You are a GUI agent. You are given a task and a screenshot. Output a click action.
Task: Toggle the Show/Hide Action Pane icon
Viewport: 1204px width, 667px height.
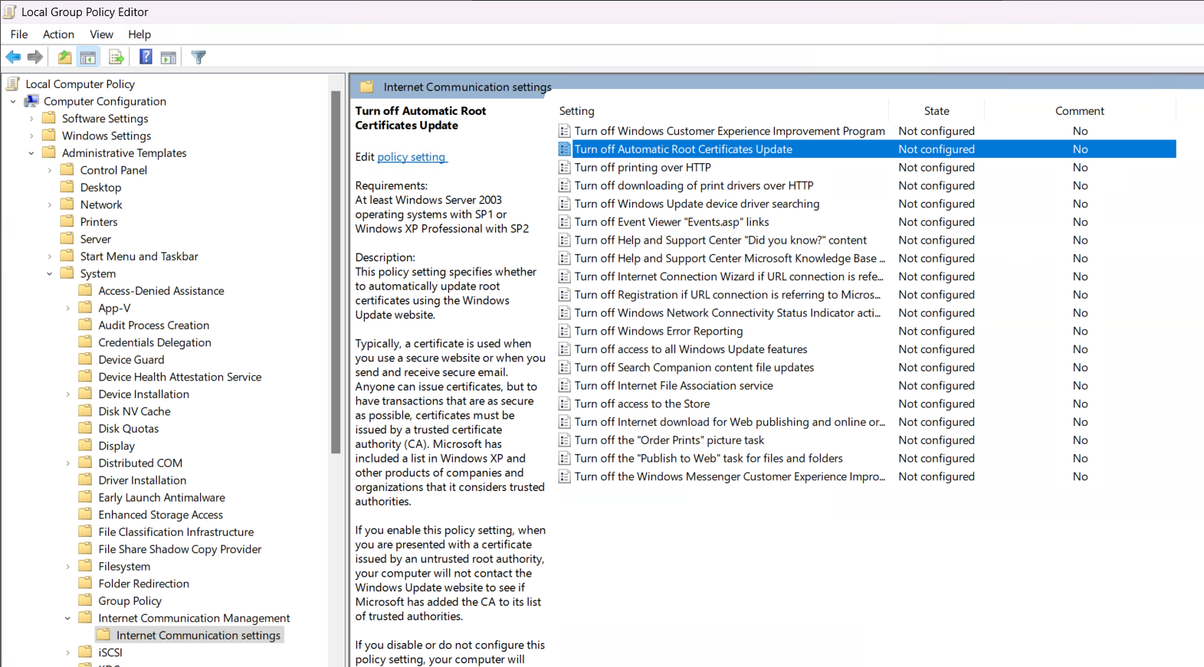pyautogui.click(x=169, y=57)
